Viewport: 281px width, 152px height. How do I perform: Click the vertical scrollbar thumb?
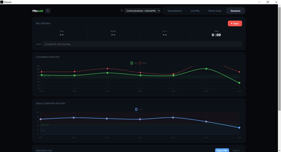[x=279, y=59]
